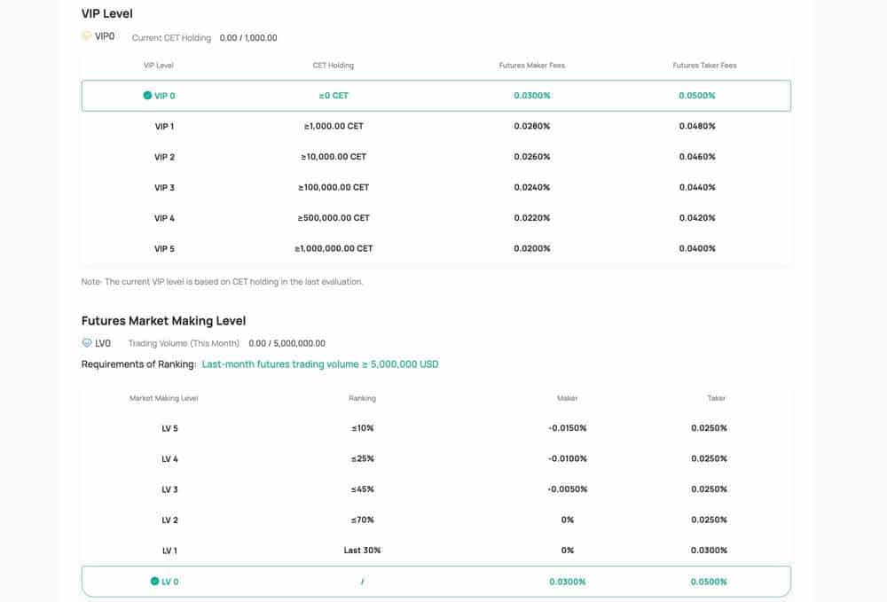Click the ≥1,000,000.00 CET holding cell
887x602 pixels.
(334, 248)
